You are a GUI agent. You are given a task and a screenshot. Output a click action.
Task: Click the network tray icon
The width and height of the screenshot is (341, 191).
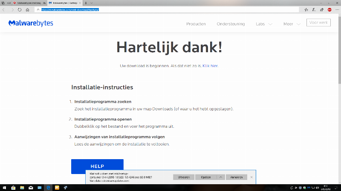click(x=313, y=188)
